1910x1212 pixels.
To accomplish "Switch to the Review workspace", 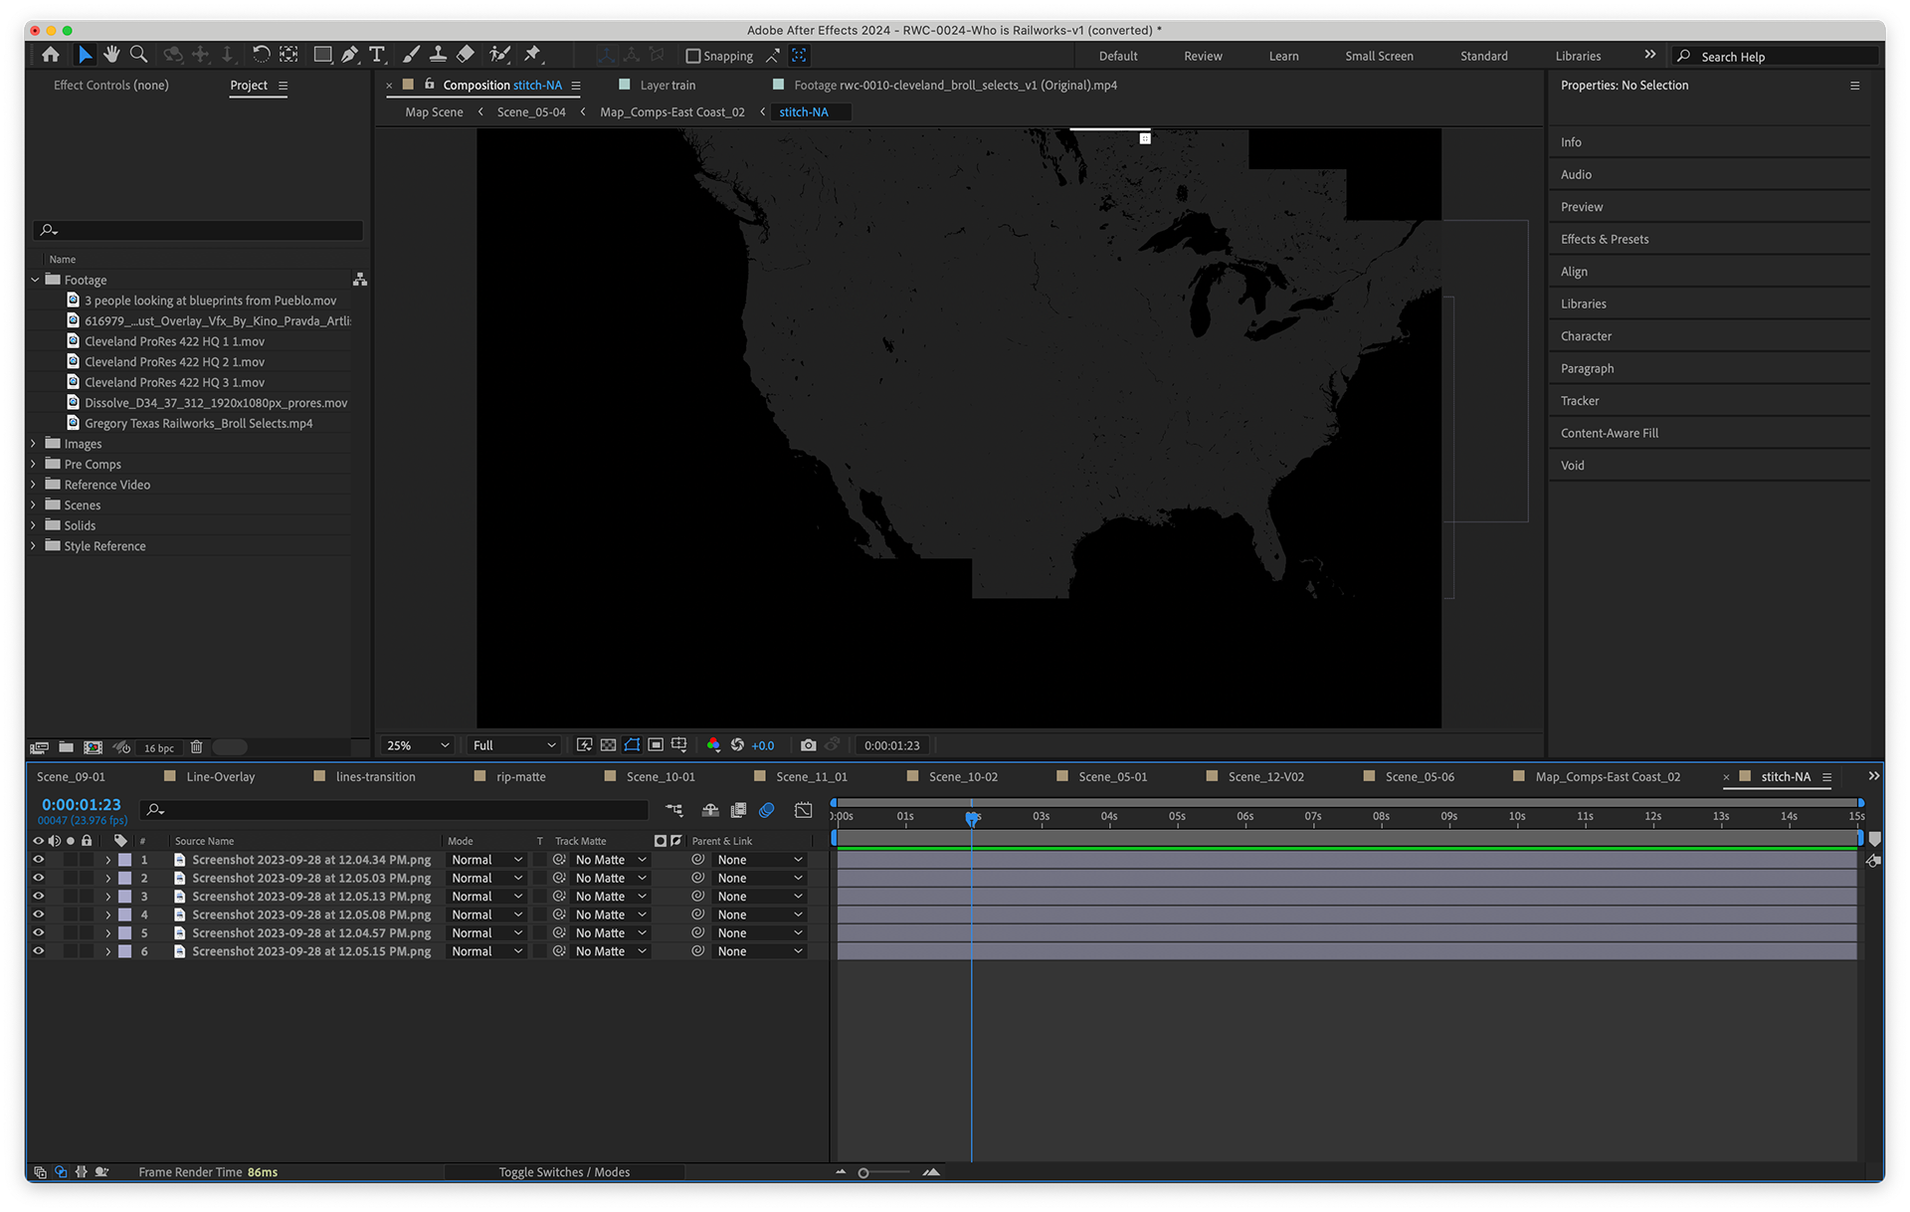I will click(1203, 57).
